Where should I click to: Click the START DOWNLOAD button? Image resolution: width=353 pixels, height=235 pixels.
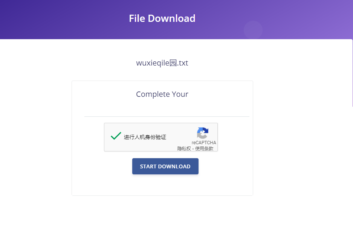[165, 166]
